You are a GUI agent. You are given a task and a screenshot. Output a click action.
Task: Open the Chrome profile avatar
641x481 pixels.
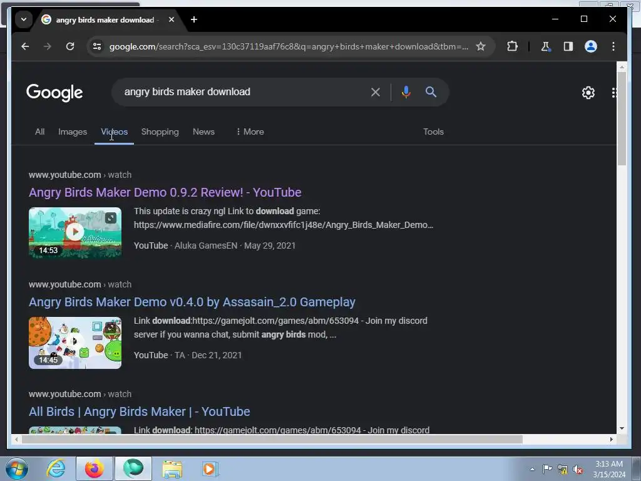[x=591, y=46]
